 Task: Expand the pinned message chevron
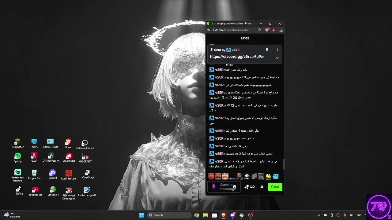pos(277,58)
